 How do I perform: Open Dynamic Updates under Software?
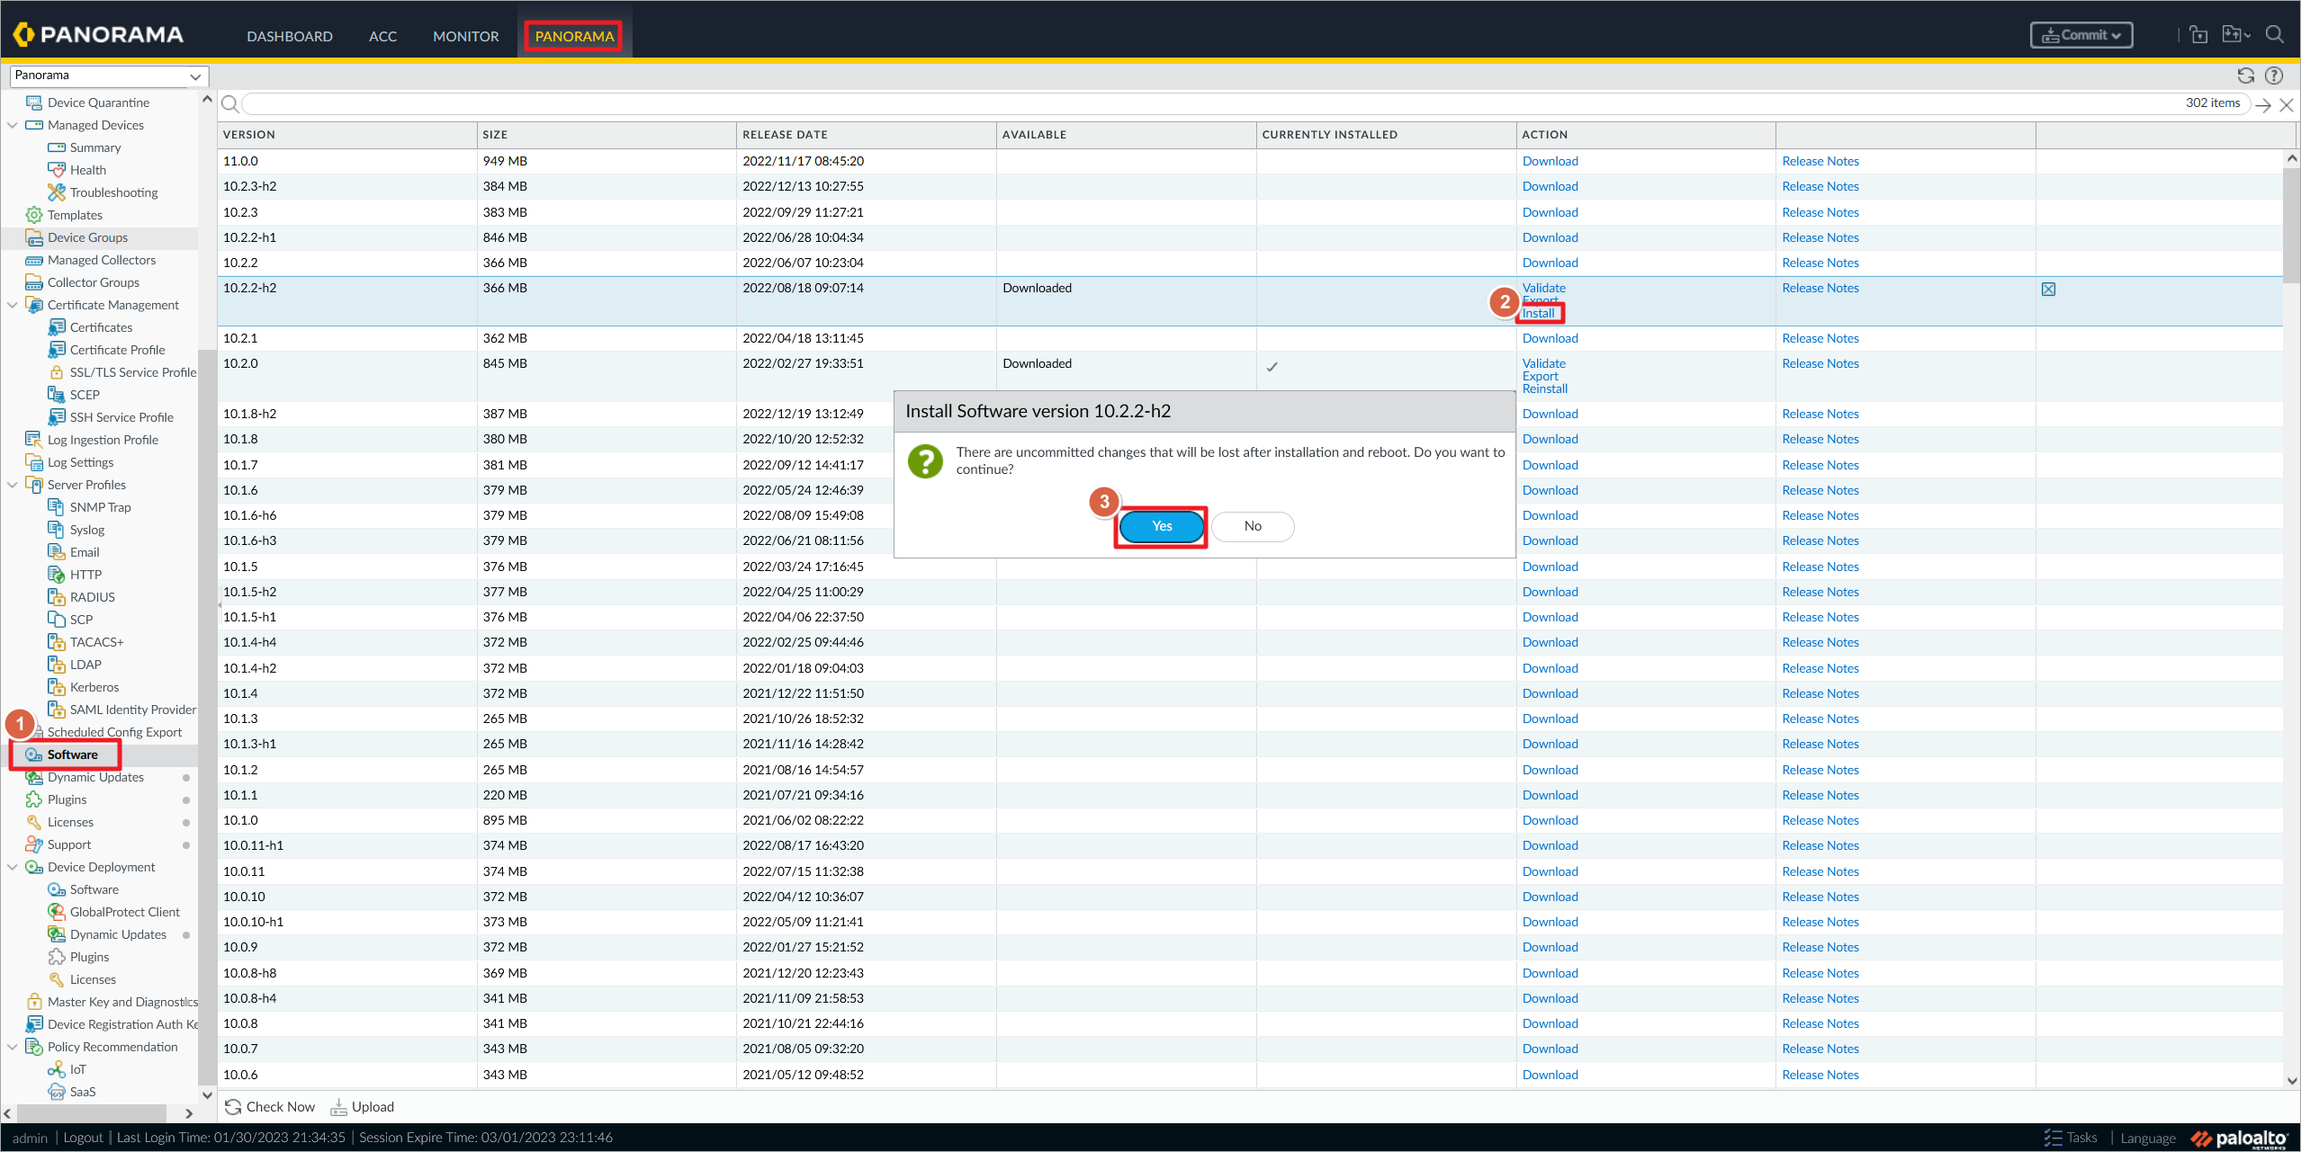click(x=94, y=777)
